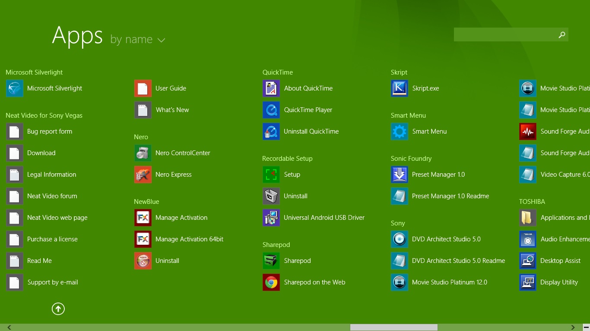Screen dimensions: 590x331
Task: Select the 'Sharepod' group header
Action: [x=276, y=245]
